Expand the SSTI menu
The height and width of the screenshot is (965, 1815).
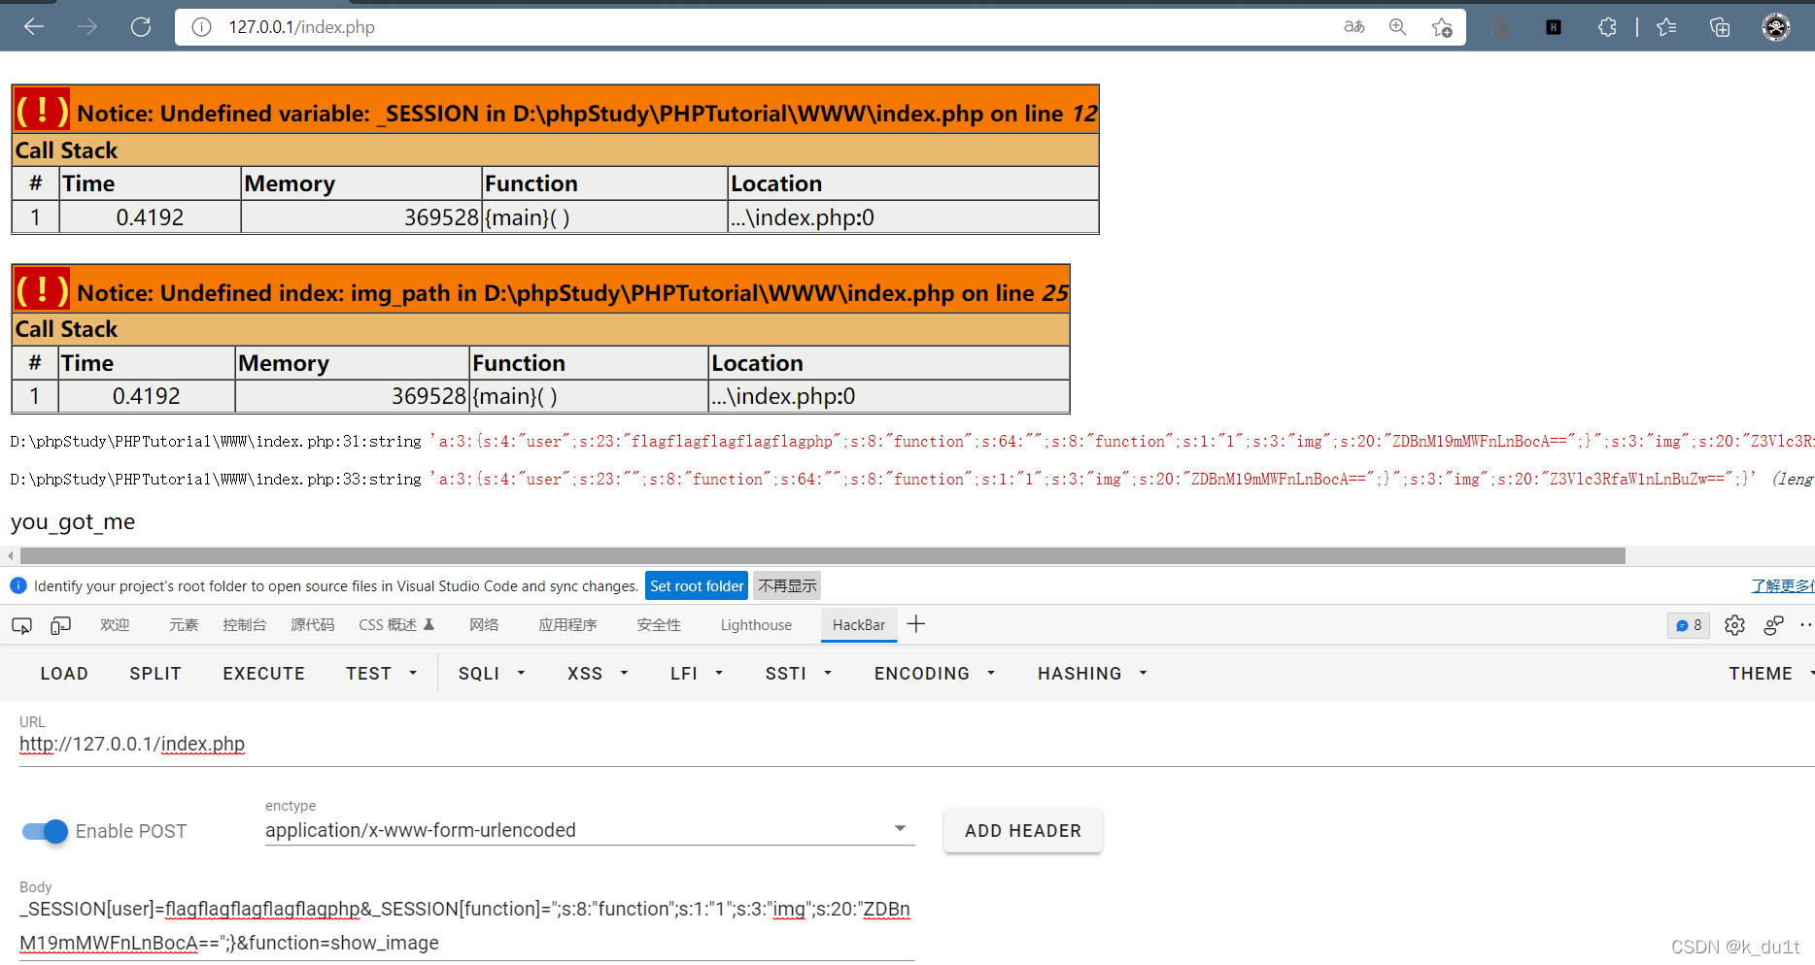[799, 674]
